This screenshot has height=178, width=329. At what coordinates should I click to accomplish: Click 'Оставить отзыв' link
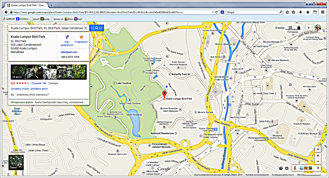tap(20, 89)
